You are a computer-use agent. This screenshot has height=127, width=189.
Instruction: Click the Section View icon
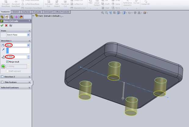click(114, 13)
